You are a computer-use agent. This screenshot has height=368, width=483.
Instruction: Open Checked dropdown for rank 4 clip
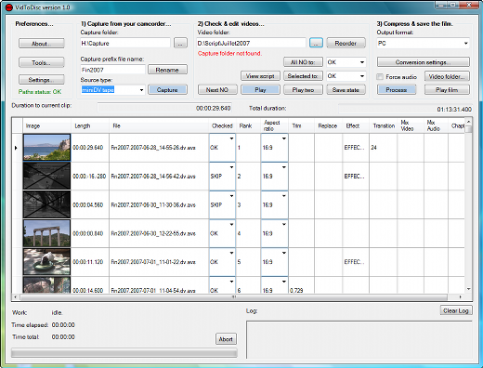231,224
